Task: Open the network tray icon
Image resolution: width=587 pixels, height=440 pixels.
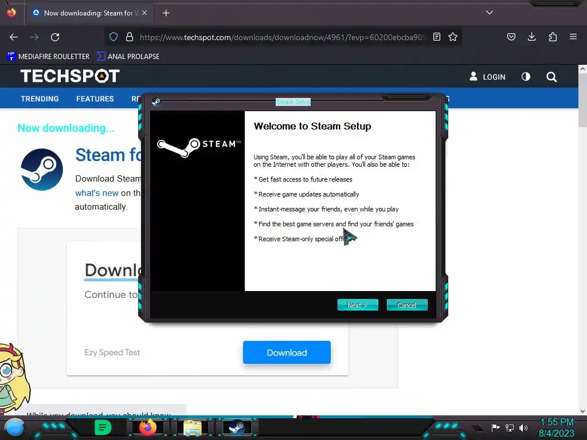Action: point(510,427)
